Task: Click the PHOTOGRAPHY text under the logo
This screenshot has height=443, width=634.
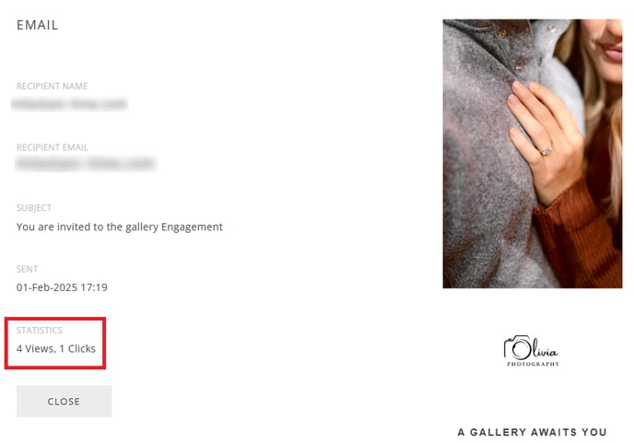Action: 533,364
